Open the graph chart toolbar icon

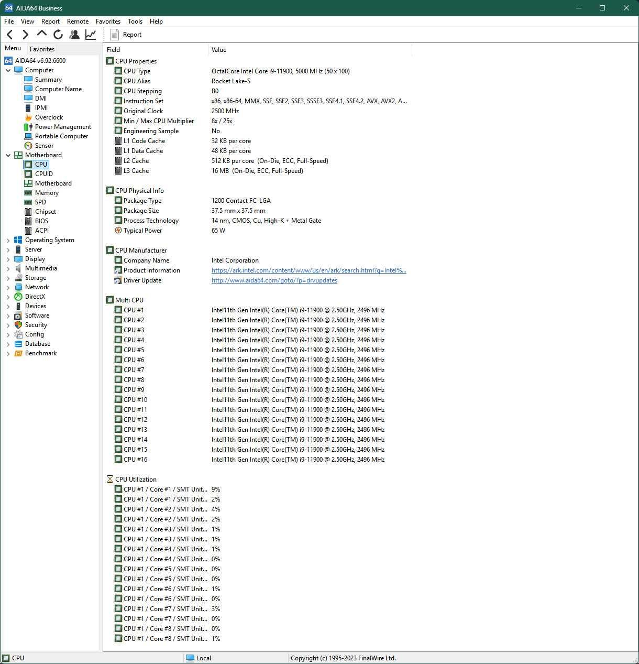91,35
